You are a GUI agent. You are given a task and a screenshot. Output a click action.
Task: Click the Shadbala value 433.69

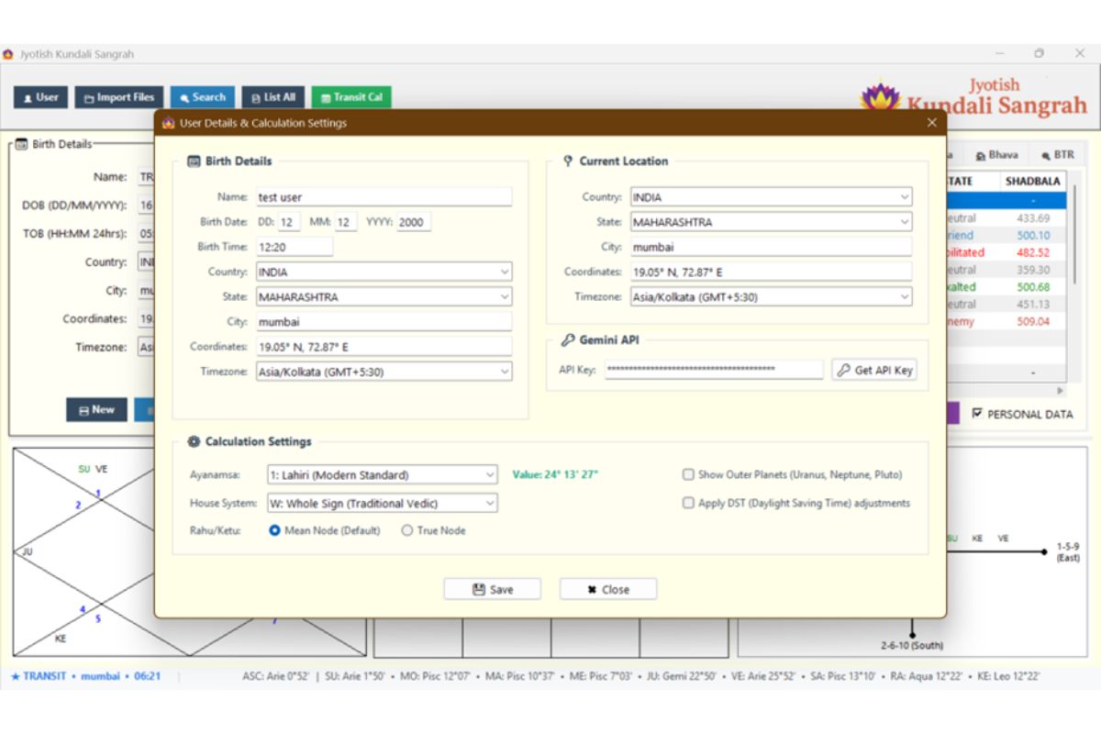point(1033,218)
